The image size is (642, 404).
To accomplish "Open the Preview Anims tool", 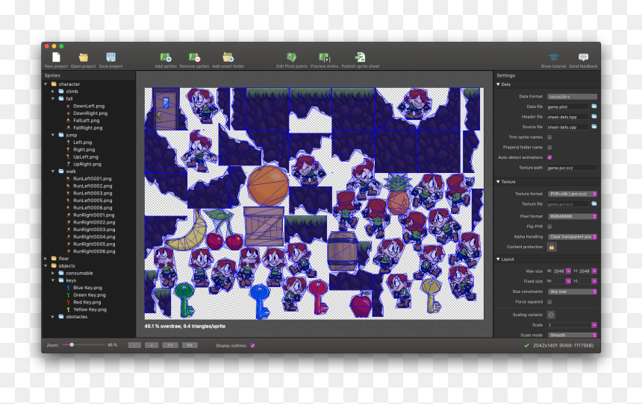I will click(x=324, y=57).
